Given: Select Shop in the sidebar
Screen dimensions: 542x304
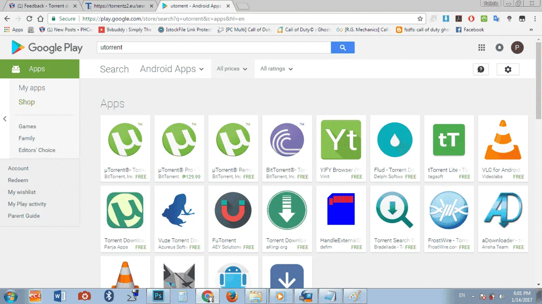Looking at the screenshot, I should pos(27,102).
